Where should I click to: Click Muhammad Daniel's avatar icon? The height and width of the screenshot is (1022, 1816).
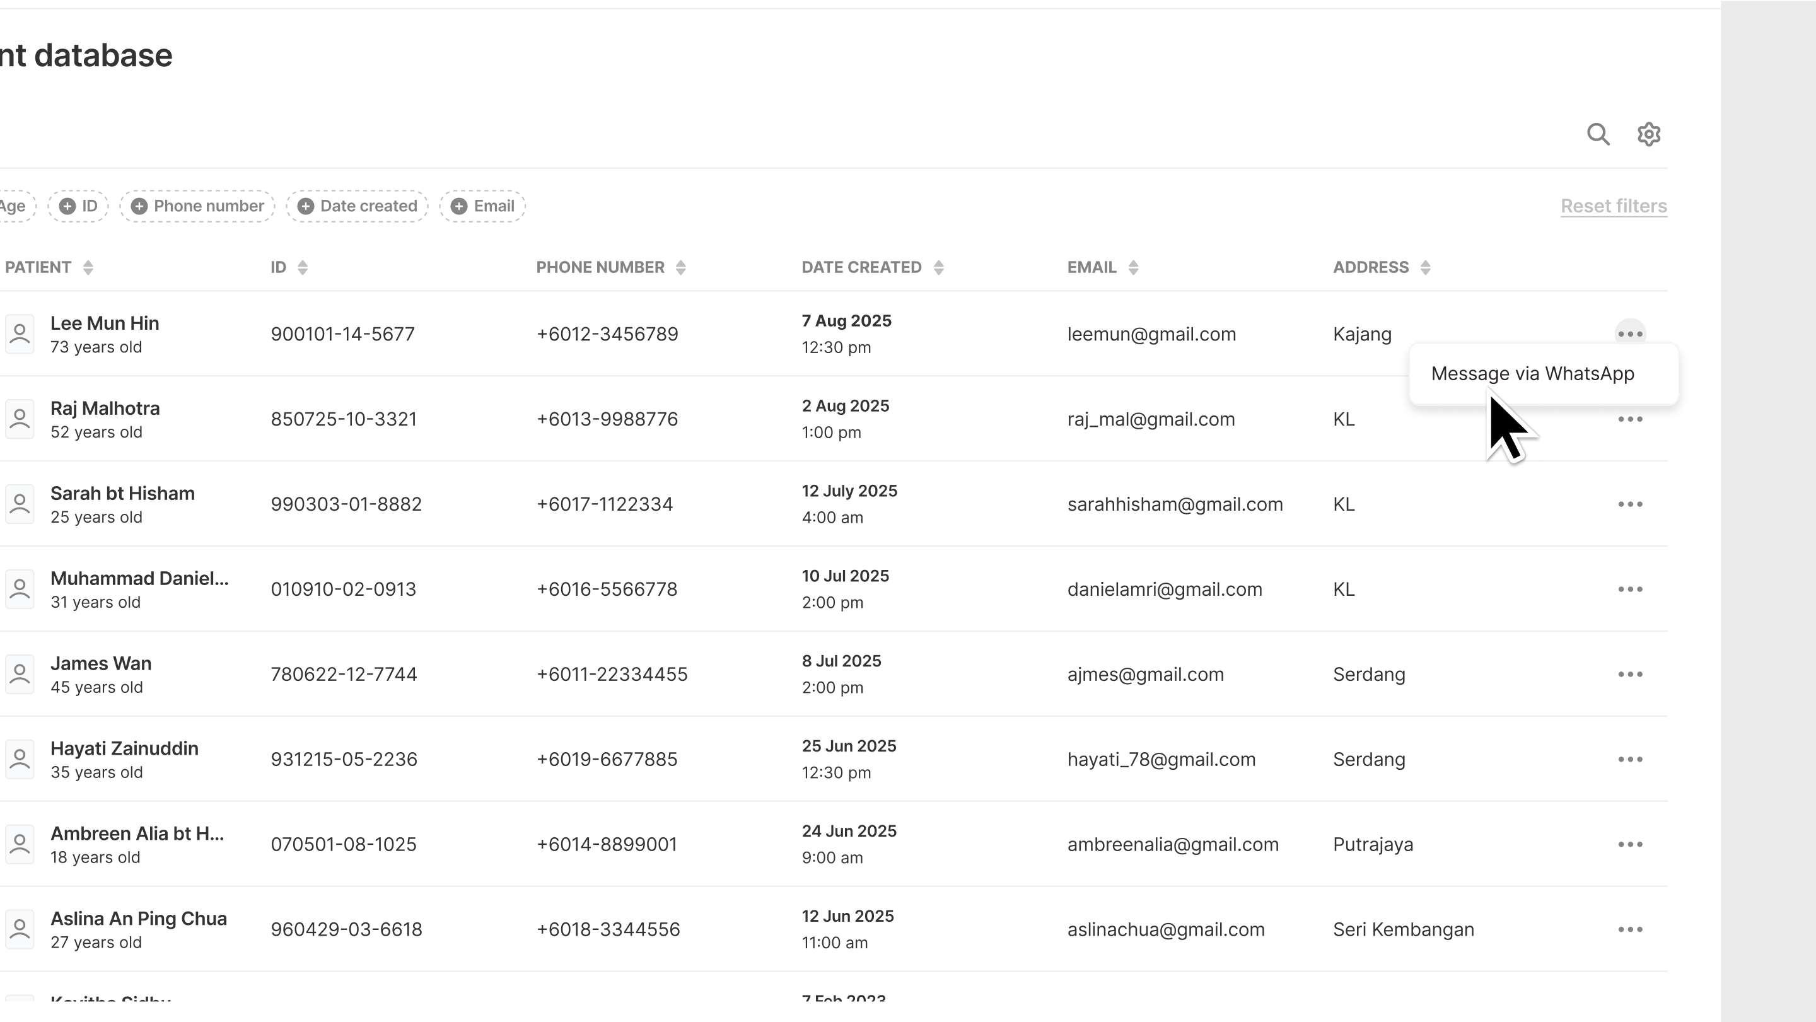click(x=20, y=589)
